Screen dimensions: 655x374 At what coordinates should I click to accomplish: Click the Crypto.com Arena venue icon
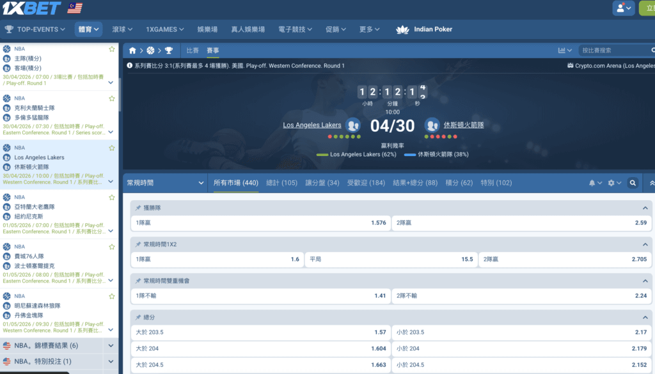(x=570, y=66)
